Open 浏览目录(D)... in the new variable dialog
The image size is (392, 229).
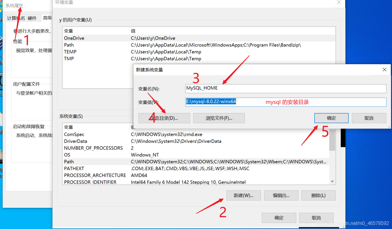(164, 118)
